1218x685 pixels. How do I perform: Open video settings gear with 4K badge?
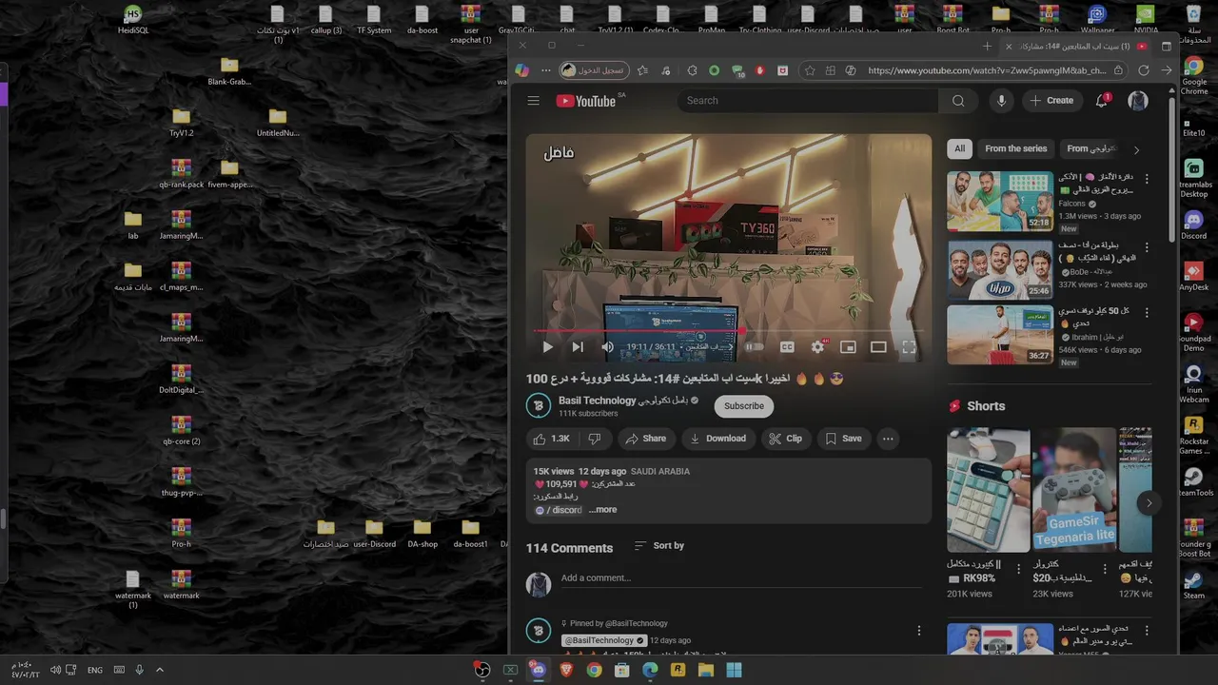tap(817, 347)
